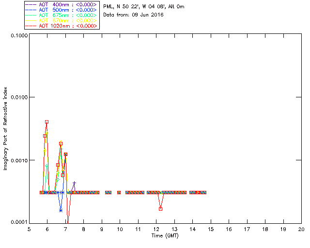Click the x-axis label 20
This screenshot has width=310, height=248.
point(301,230)
